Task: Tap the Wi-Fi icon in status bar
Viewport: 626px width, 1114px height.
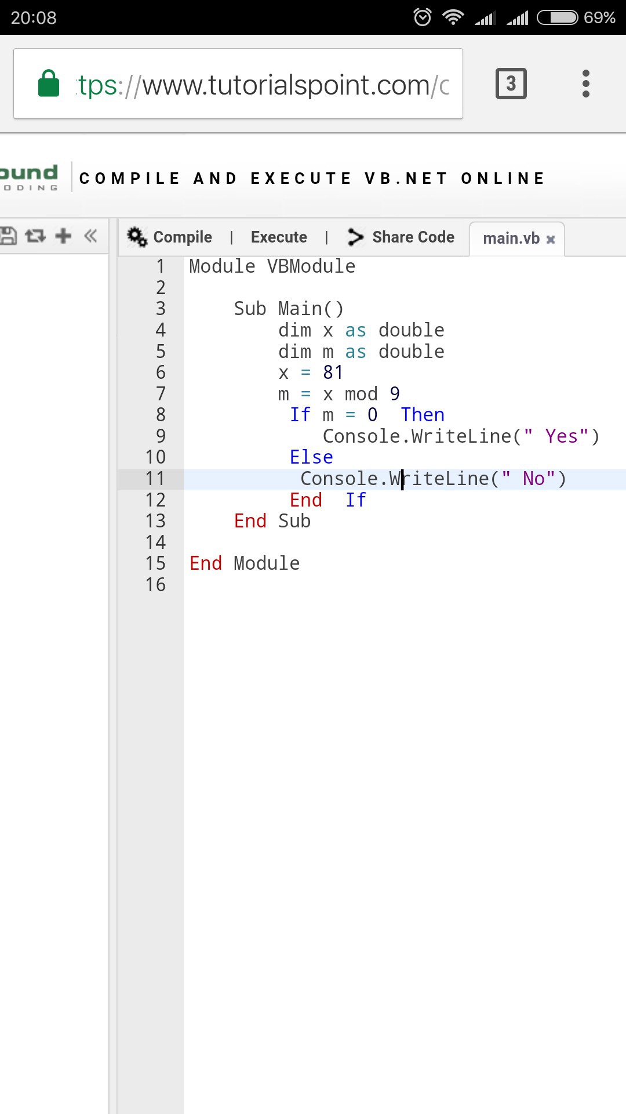Action: coord(453,17)
